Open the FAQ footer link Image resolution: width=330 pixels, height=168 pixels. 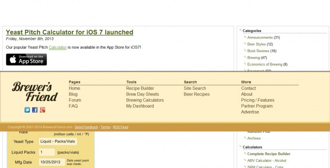tap(73, 106)
